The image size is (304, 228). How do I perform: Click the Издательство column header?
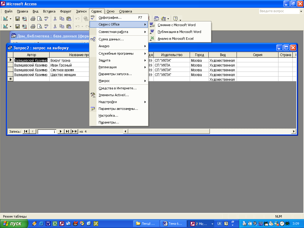pos(172,55)
